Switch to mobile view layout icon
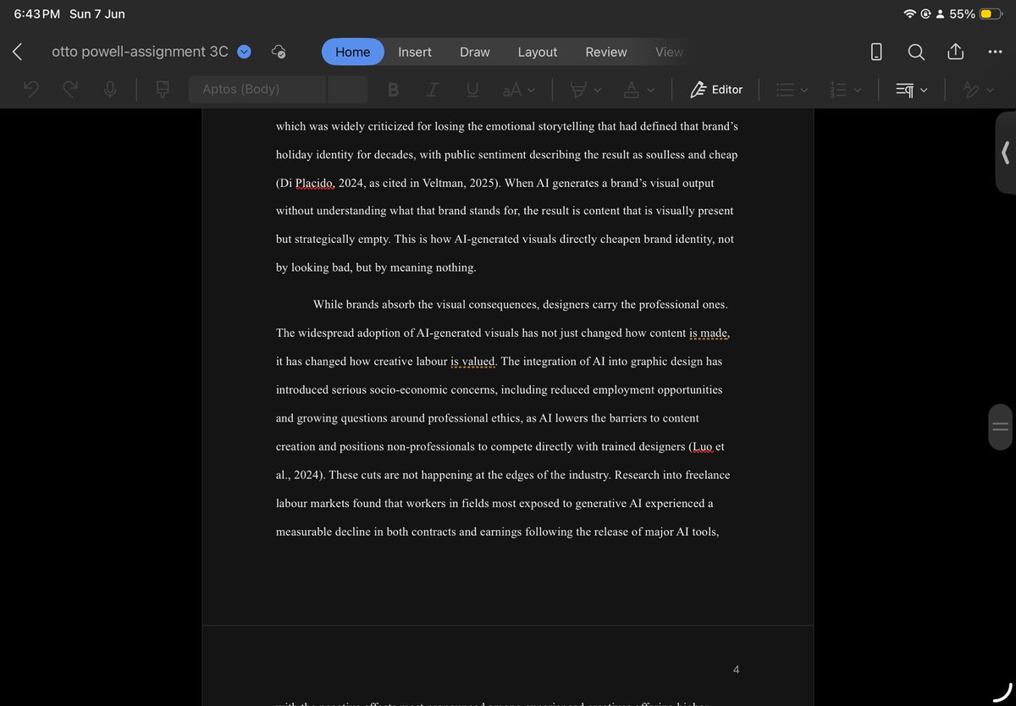The image size is (1016, 706). pos(876,52)
